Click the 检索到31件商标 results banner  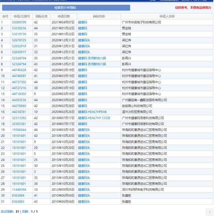(x=66, y=8)
